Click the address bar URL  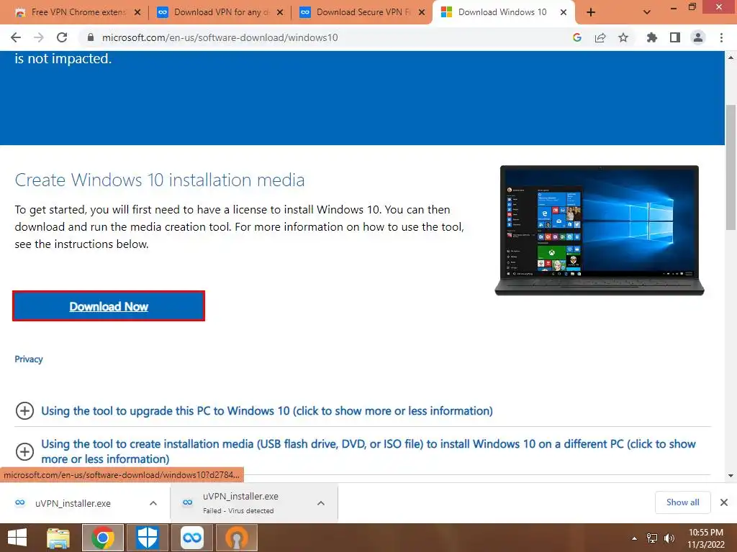pyautogui.click(x=220, y=37)
